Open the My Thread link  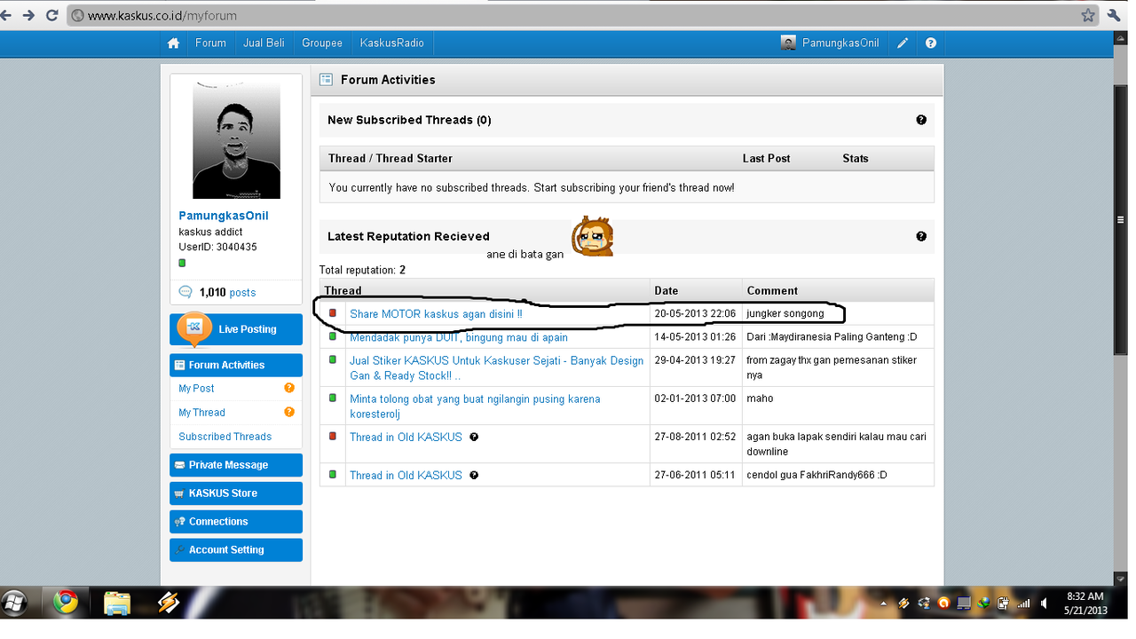(x=201, y=413)
